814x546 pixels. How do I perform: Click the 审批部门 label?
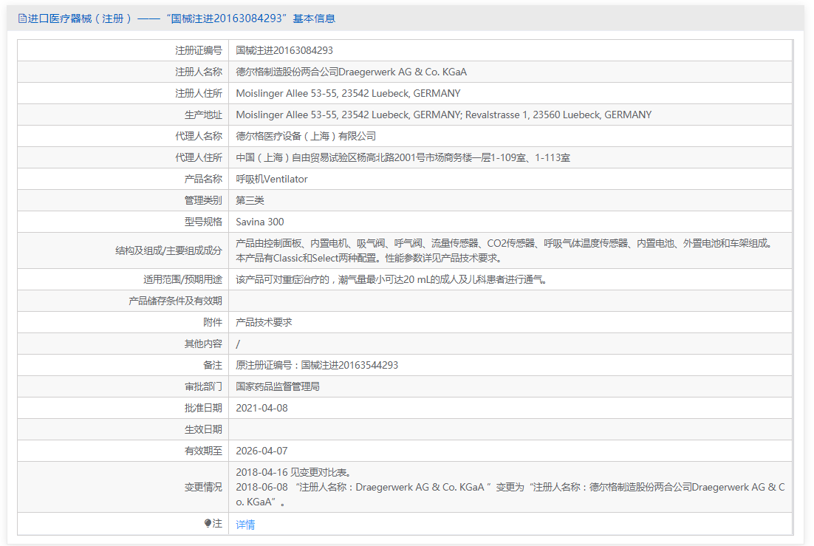[203, 386]
